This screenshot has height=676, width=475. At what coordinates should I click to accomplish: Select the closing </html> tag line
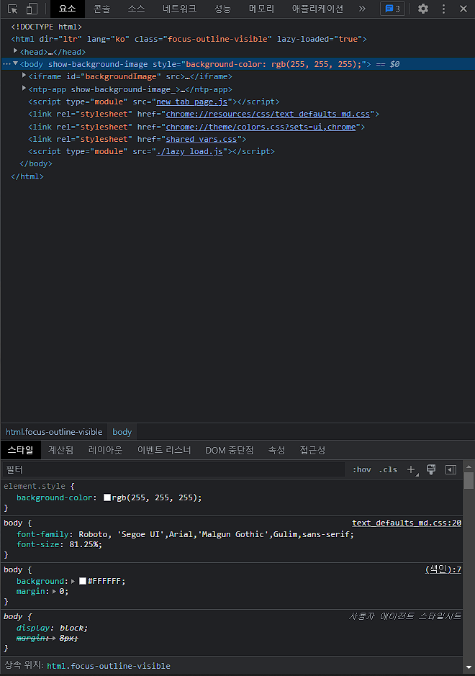point(27,177)
